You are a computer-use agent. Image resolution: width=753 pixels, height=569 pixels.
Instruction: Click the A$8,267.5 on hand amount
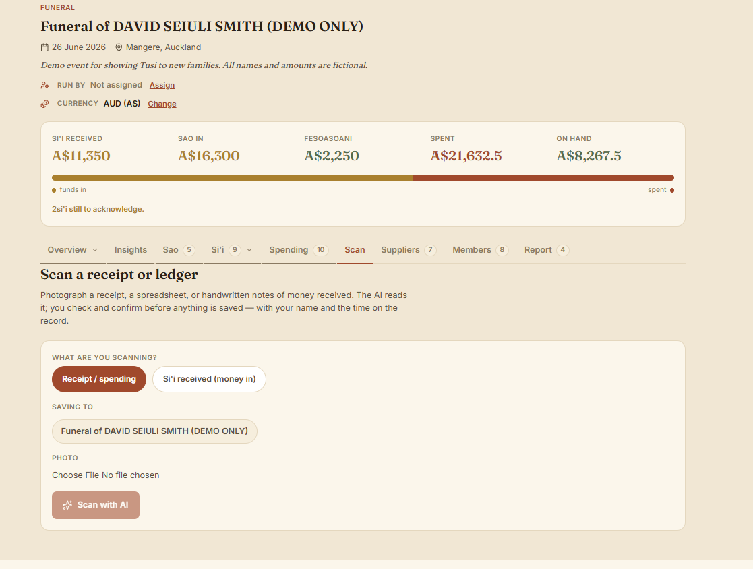(x=589, y=156)
